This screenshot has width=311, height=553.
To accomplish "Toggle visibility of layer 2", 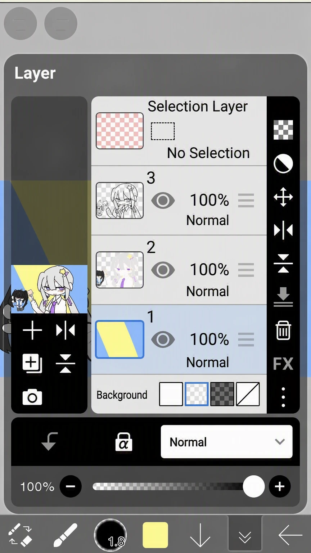I will (163, 270).
